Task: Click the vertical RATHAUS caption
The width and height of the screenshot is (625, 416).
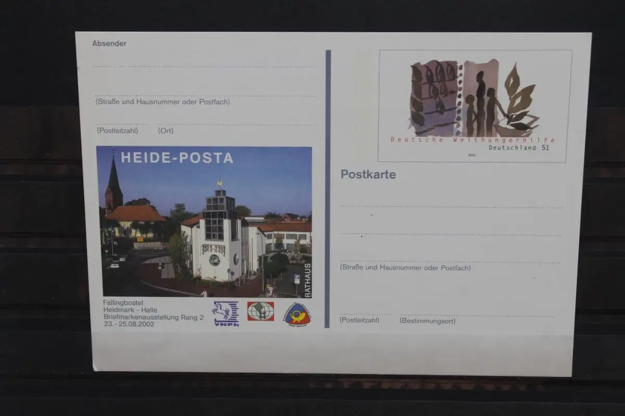Action: pos(307,280)
